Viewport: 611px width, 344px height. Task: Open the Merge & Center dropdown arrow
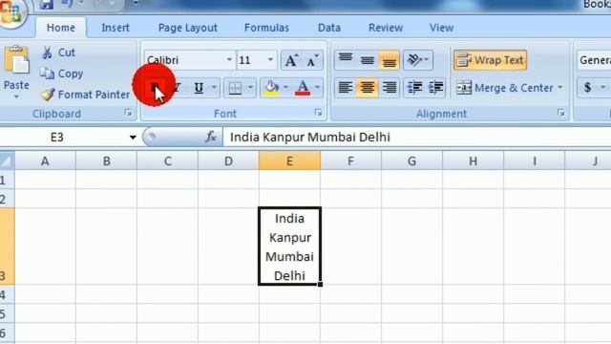560,88
